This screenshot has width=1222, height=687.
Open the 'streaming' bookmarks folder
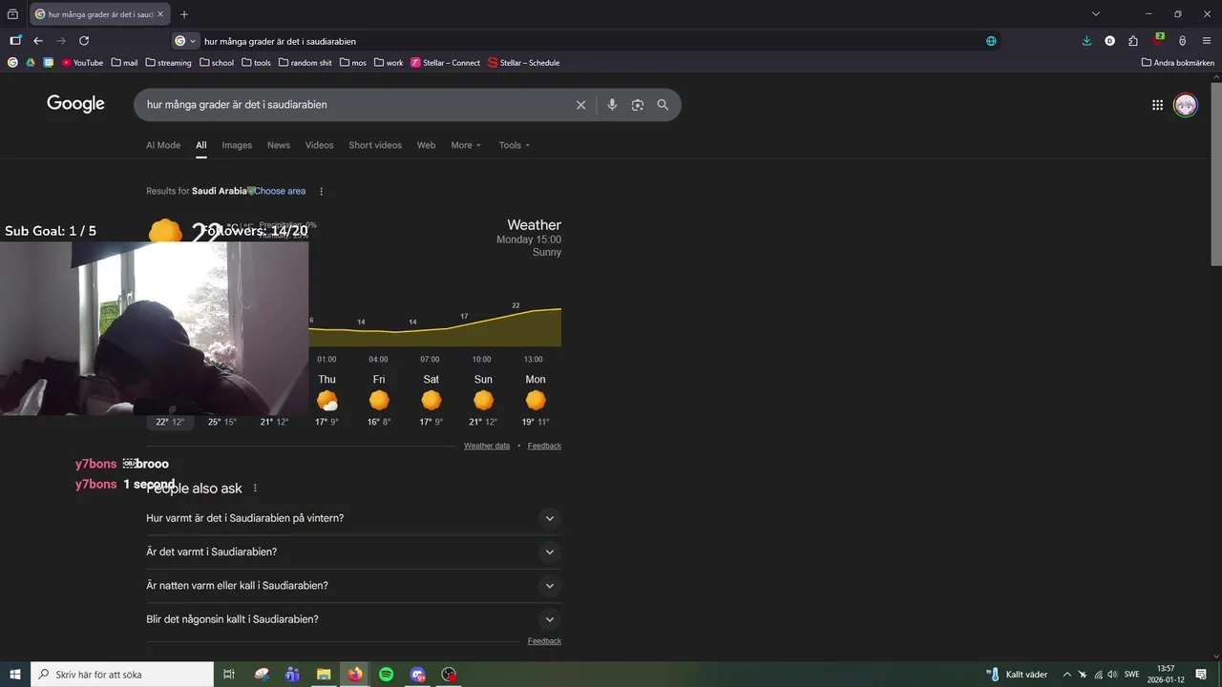point(168,63)
